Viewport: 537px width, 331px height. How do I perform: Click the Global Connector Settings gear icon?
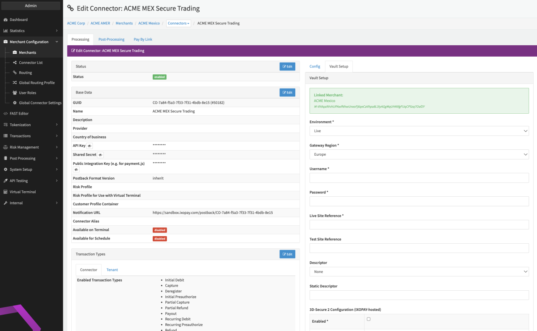click(x=15, y=103)
